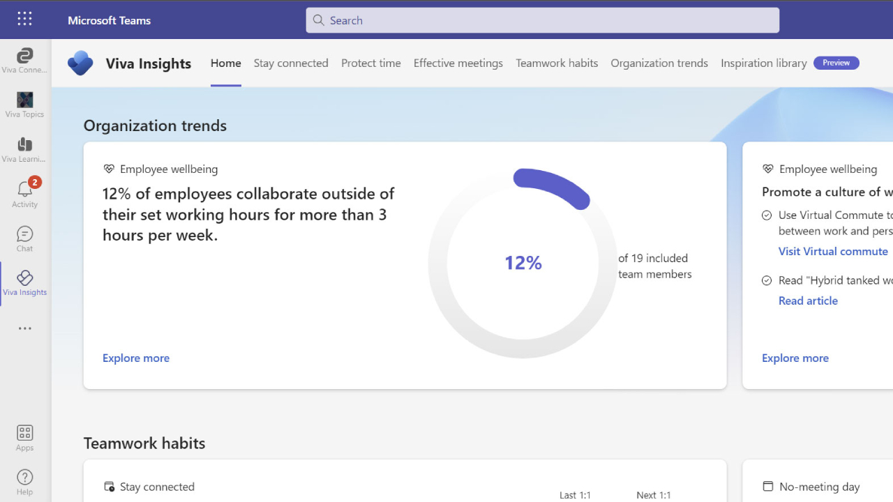Click the Help icon in the sidebar
Screen dimensions: 893x502
point(24,477)
